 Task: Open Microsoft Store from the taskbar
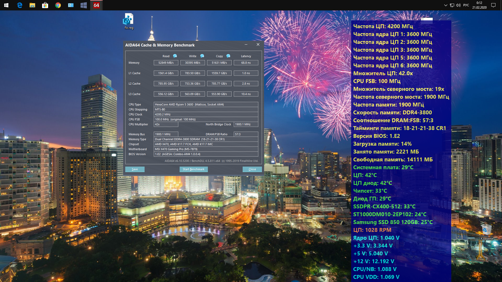click(45, 5)
